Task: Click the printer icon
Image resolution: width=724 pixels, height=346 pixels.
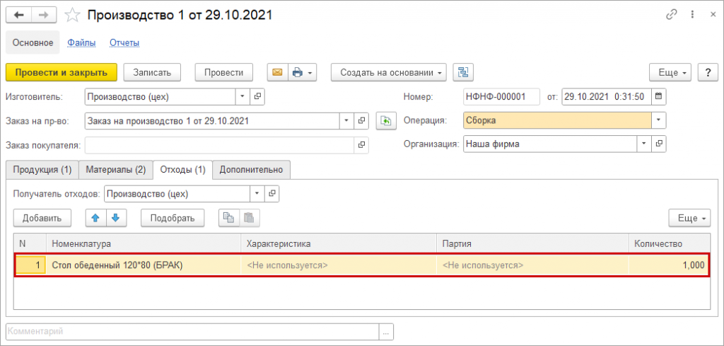Action: coord(298,72)
